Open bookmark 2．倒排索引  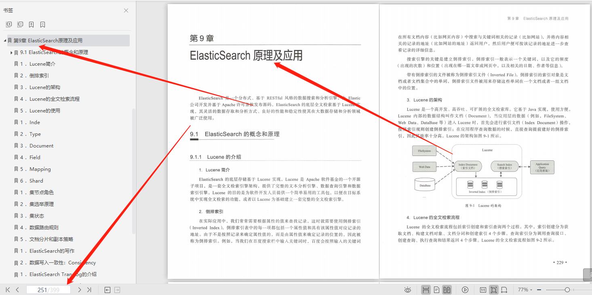pyautogui.click(x=34, y=76)
